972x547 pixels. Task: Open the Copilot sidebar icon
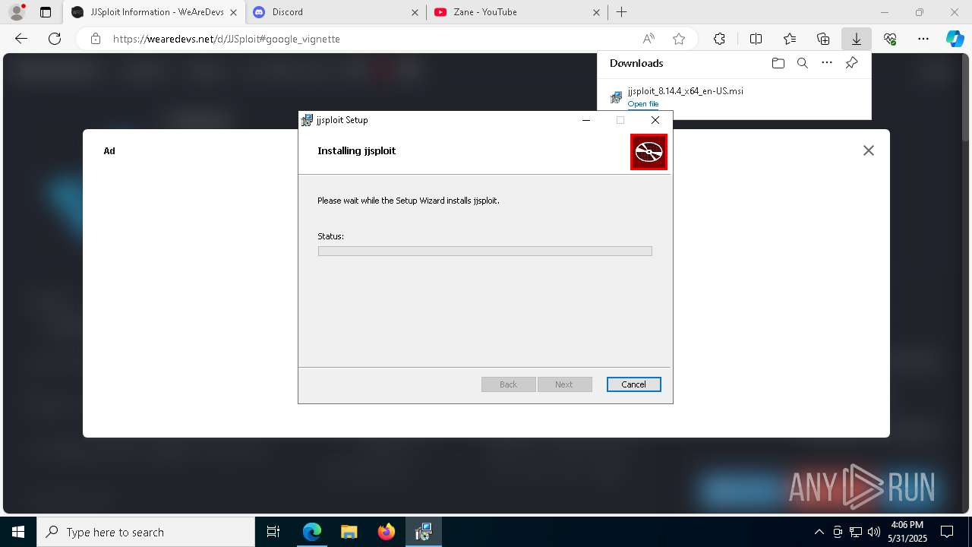(x=955, y=39)
